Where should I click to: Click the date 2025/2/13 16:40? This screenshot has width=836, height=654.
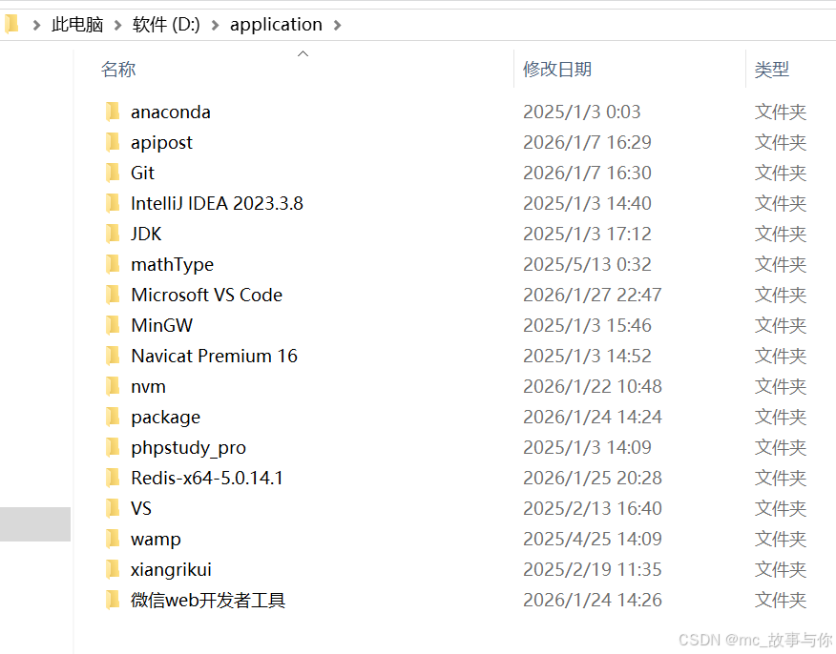593,508
